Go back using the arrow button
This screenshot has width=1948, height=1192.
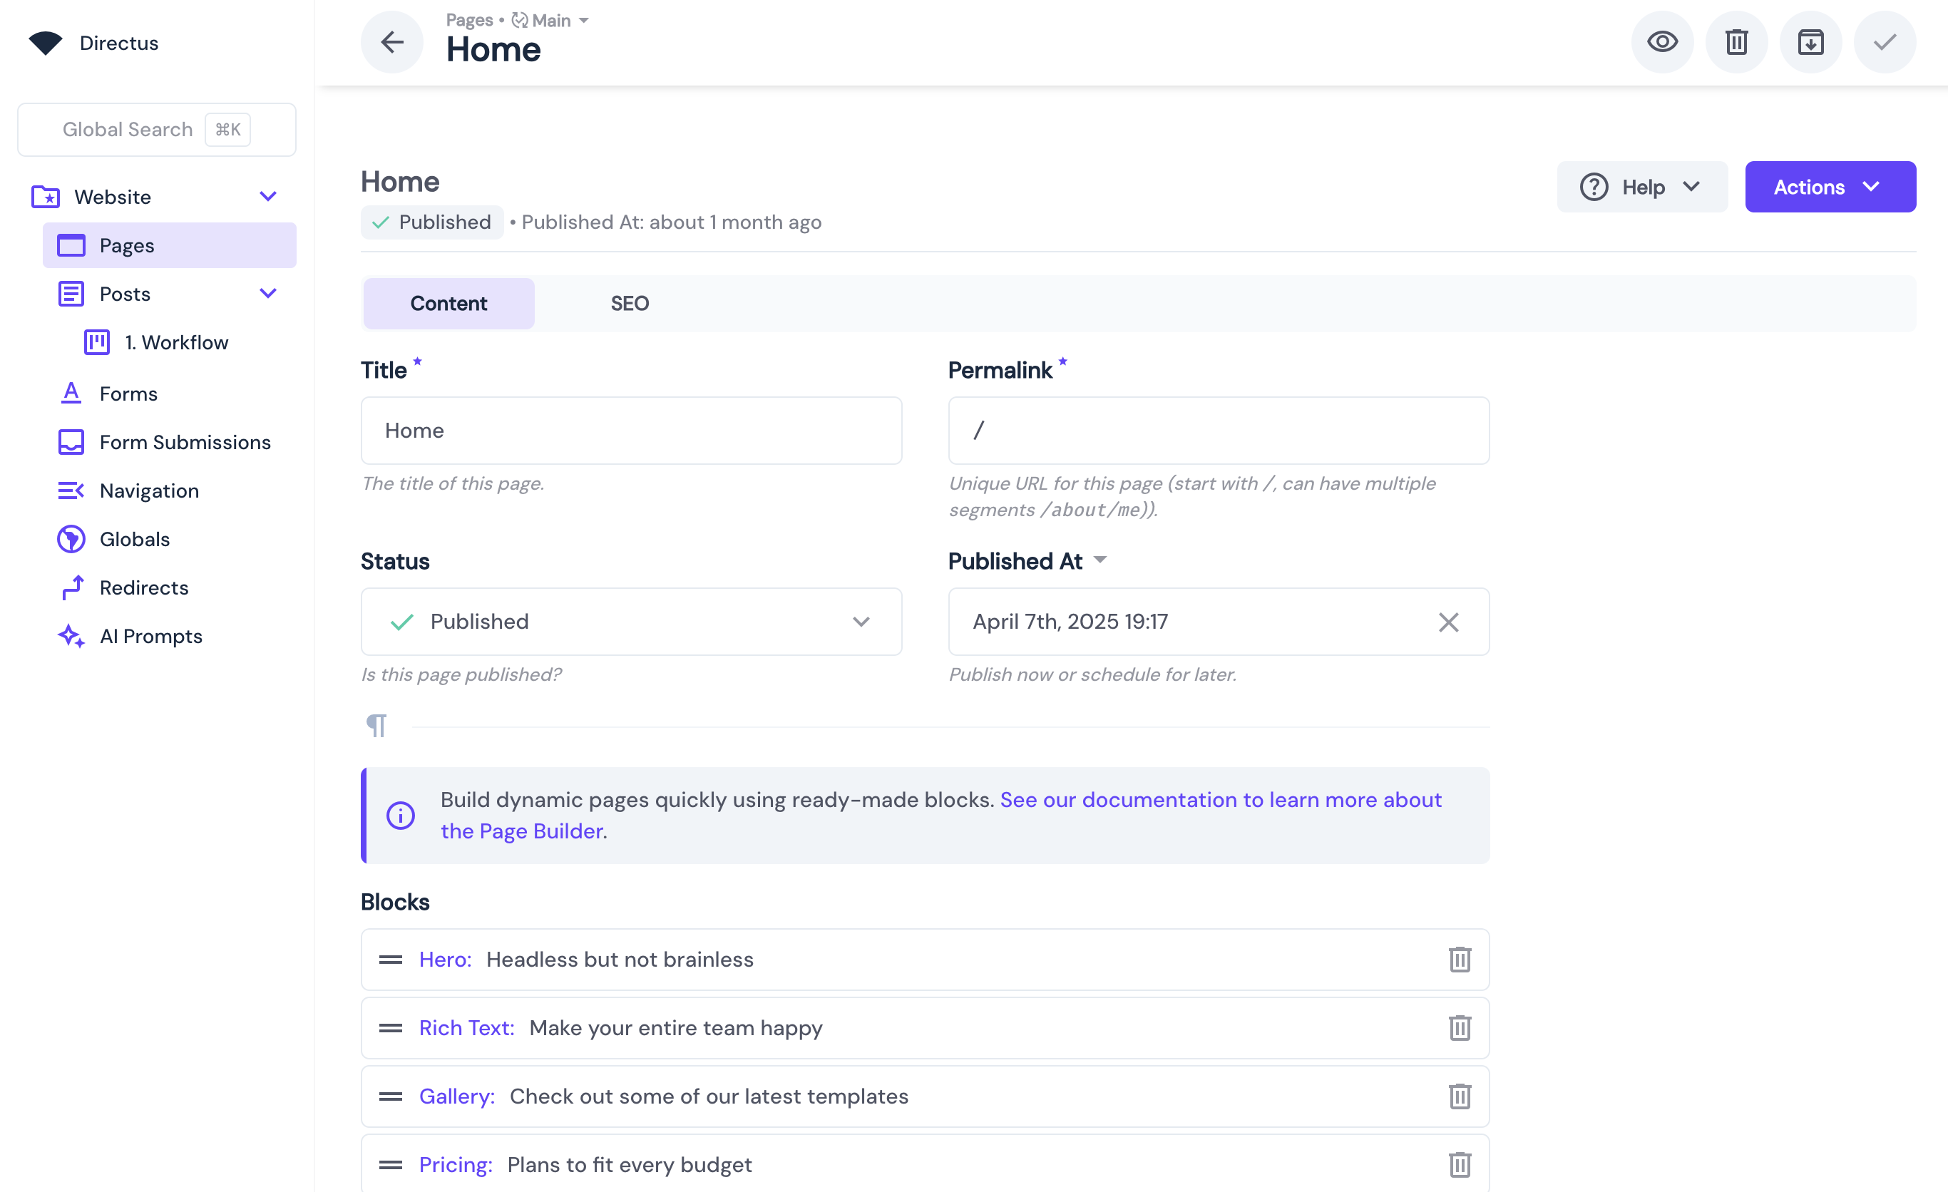(391, 42)
